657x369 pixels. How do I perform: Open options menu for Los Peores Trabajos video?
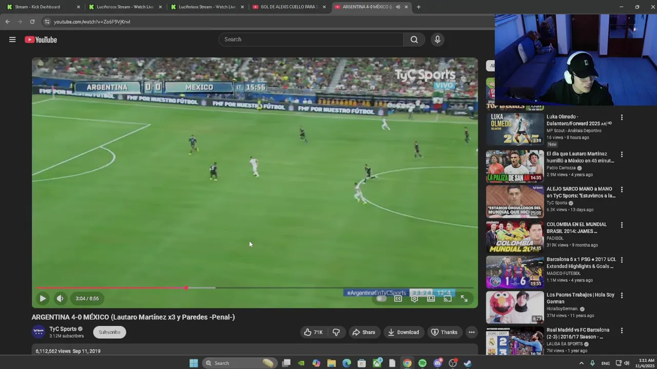622,295
